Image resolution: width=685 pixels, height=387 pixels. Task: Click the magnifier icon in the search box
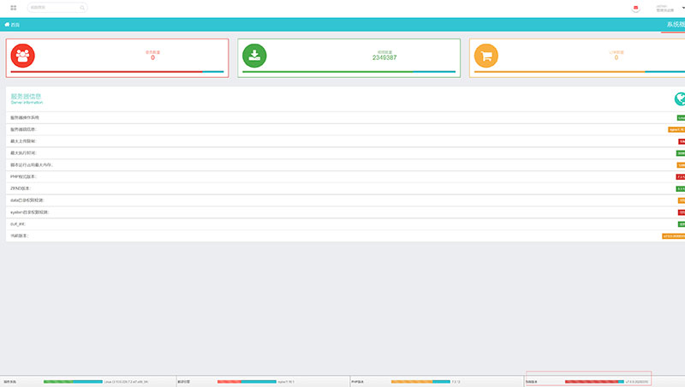coord(82,8)
